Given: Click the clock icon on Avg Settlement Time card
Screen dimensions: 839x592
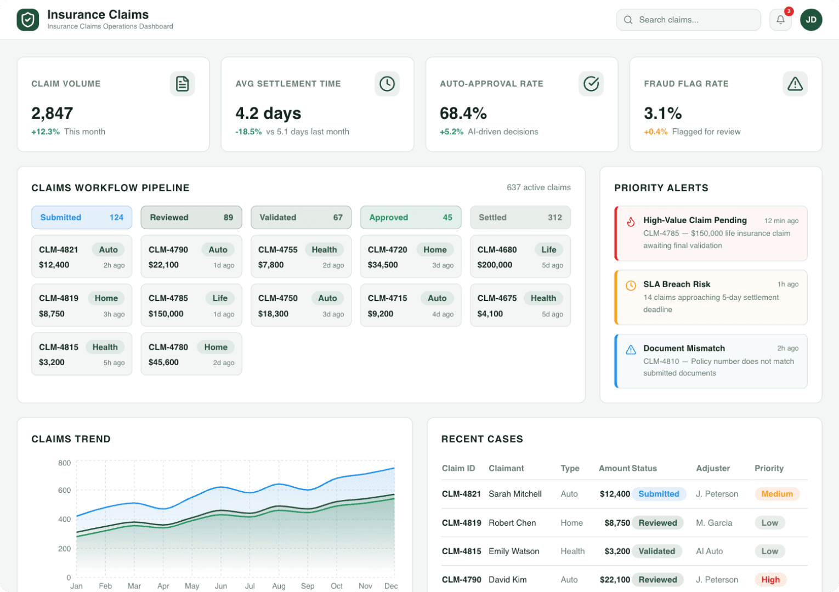Looking at the screenshot, I should [387, 83].
